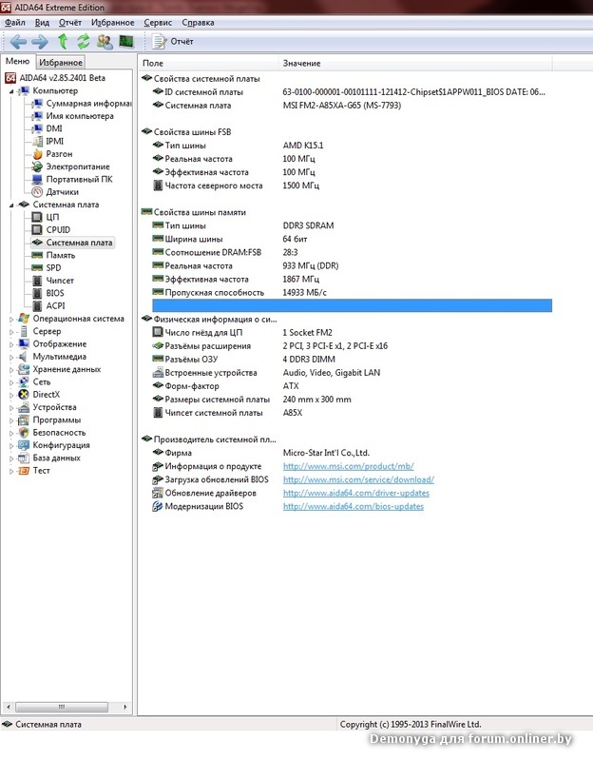
Task: Expand the Отображение tree node
Action: tap(11, 344)
